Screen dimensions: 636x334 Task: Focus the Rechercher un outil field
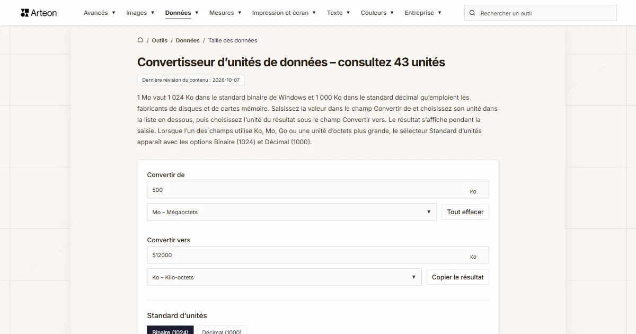point(541,13)
